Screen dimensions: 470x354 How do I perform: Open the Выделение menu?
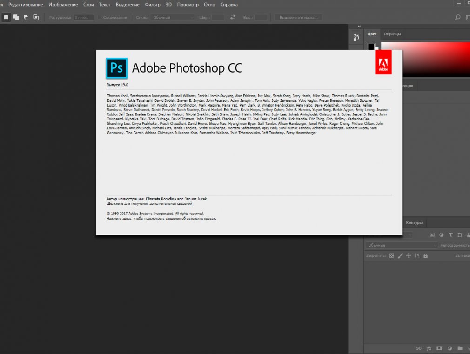click(128, 5)
